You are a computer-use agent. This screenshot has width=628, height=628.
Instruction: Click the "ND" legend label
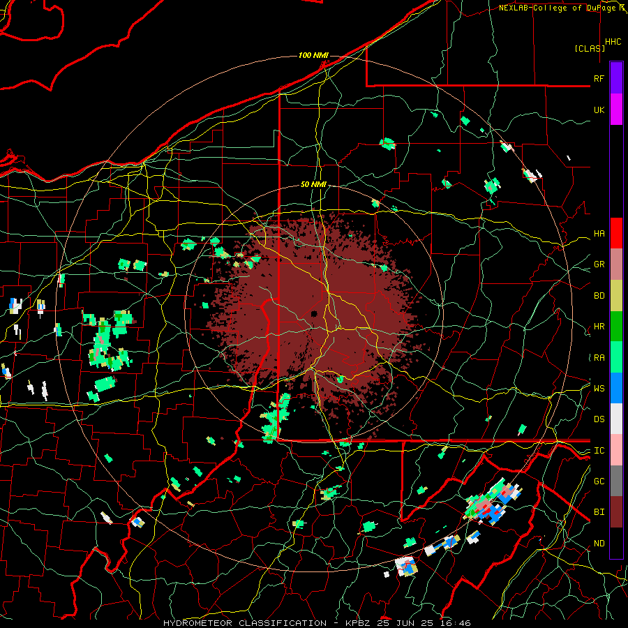pos(599,544)
